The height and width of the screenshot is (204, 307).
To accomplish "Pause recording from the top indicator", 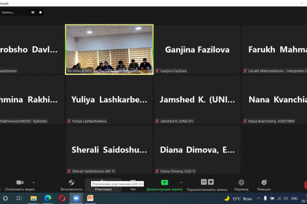I will (33, 12).
